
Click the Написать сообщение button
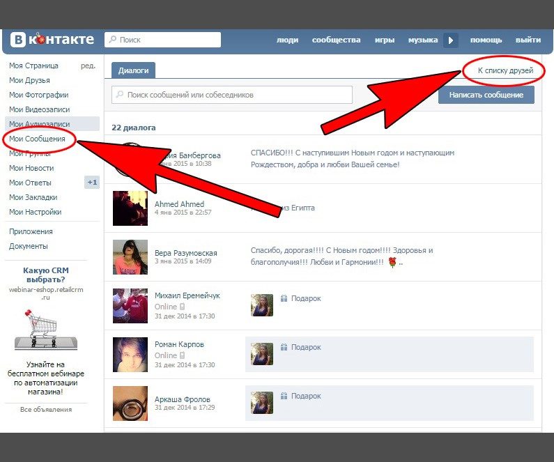(x=486, y=95)
